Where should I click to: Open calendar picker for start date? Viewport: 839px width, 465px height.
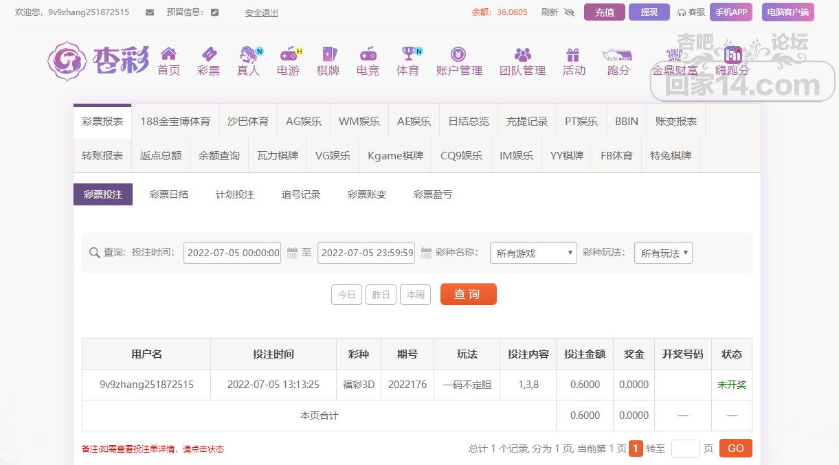point(292,253)
